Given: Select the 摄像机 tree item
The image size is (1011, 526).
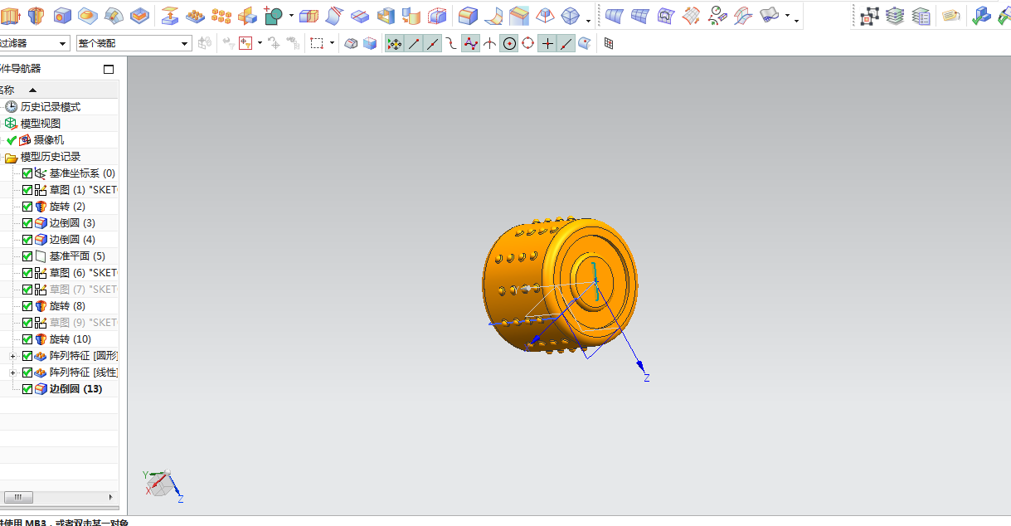Looking at the screenshot, I should coord(48,140).
